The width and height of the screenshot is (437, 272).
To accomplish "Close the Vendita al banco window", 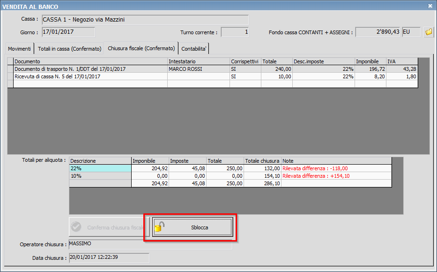I will pos(430,6).
